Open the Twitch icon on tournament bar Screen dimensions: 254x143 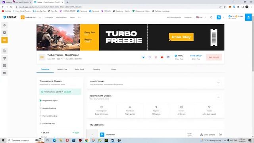tap(150, 57)
